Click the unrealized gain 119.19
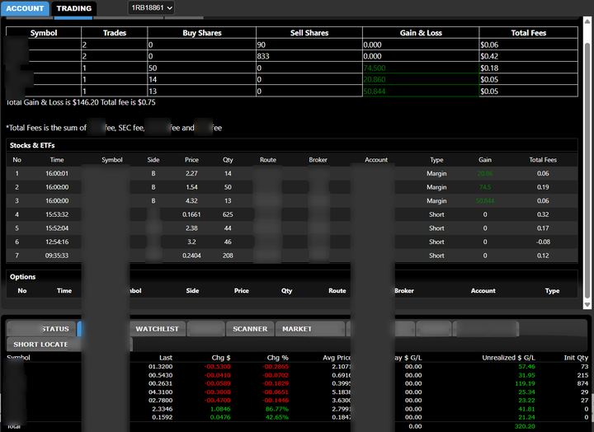The width and height of the screenshot is (594, 432). pyautogui.click(x=525, y=383)
